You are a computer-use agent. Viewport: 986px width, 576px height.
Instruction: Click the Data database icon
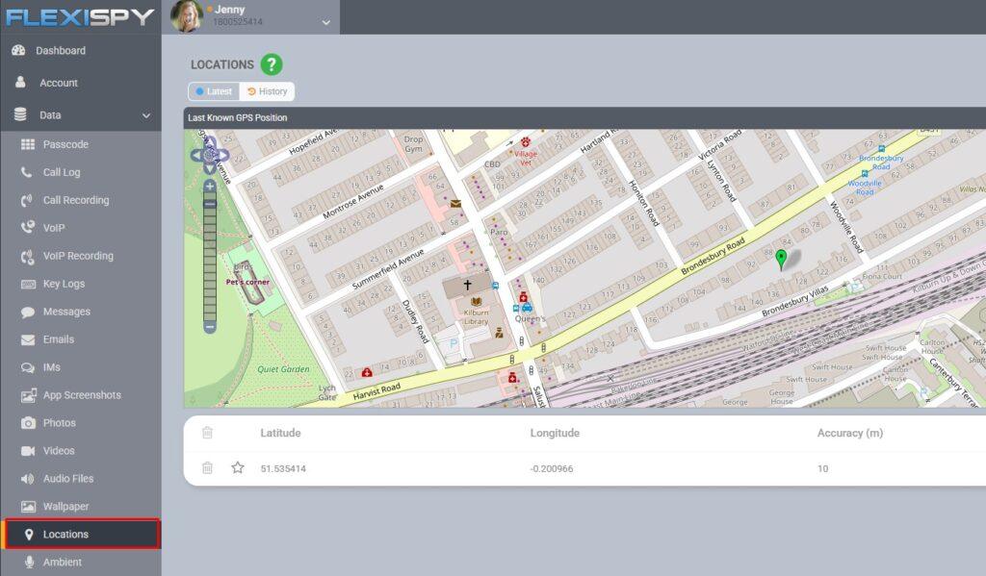pyautogui.click(x=20, y=115)
